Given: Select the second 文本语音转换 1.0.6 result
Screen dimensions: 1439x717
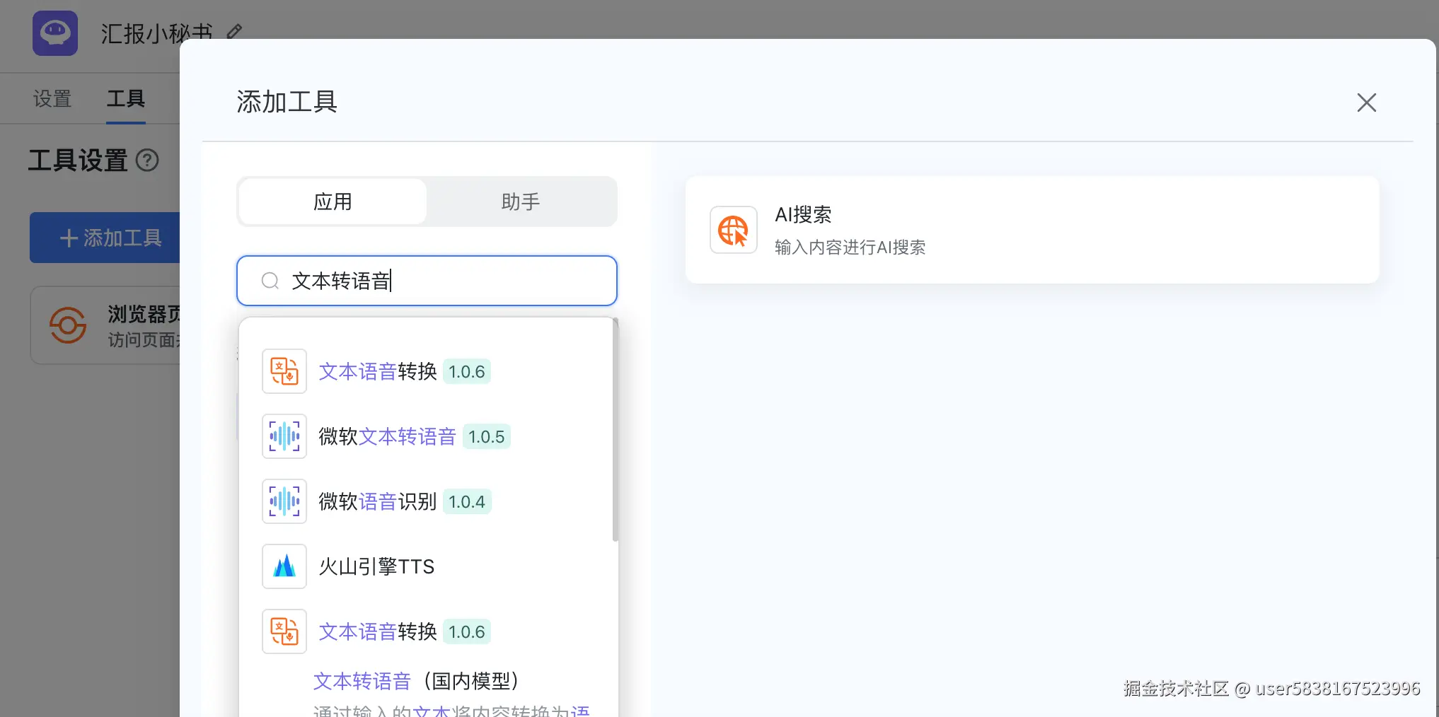Looking at the screenshot, I should (427, 631).
